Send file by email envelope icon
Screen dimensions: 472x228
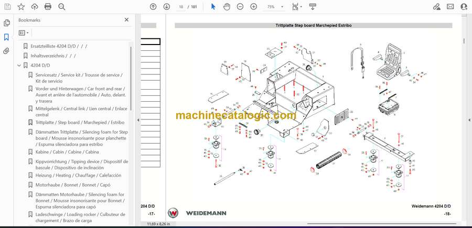click(450, 7)
